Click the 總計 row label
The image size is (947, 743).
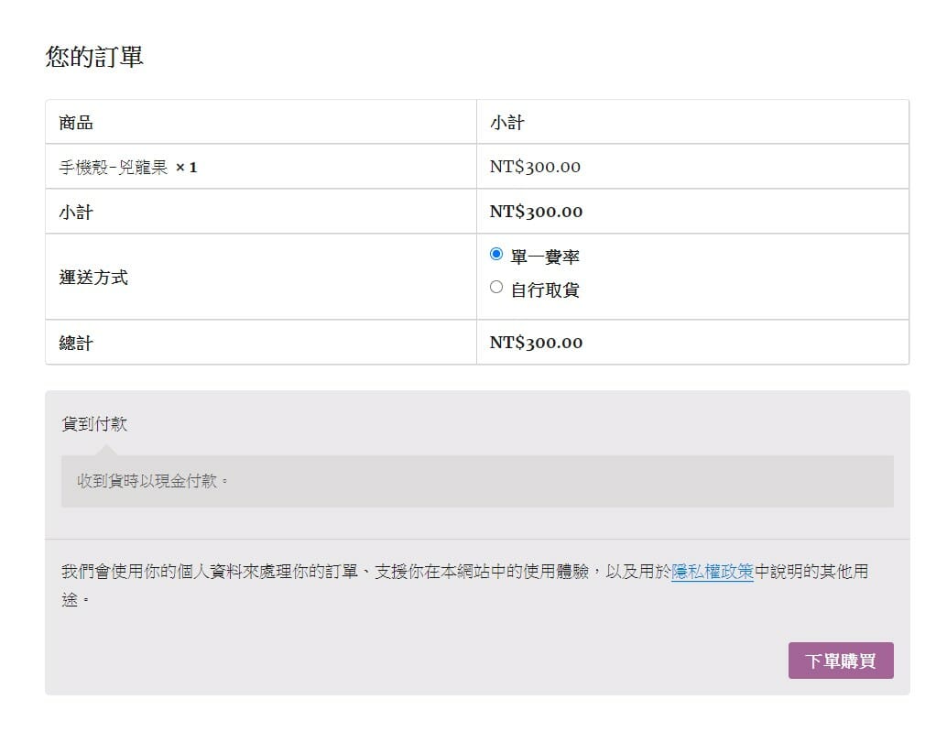76,344
